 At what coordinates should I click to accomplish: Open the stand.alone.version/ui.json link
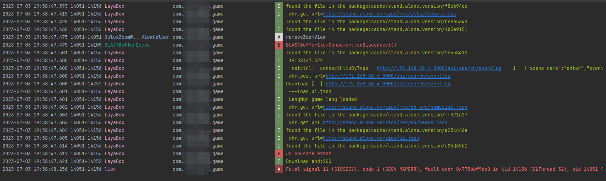pyautogui.click(x=371, y=138)
